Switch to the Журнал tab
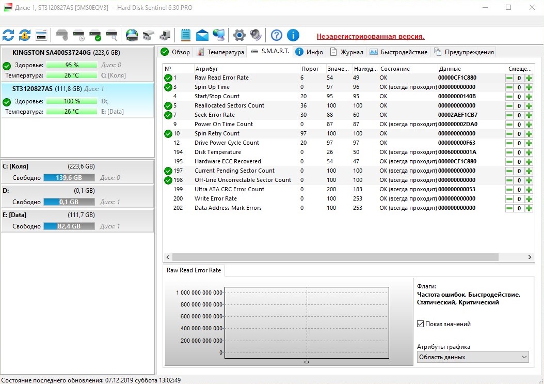Screen dimensions: 544x384 click(x=346, y=52)
